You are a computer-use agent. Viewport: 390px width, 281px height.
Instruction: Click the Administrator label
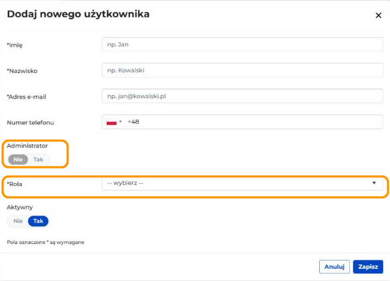click(27, 145)
